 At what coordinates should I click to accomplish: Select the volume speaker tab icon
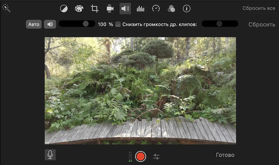125,9
